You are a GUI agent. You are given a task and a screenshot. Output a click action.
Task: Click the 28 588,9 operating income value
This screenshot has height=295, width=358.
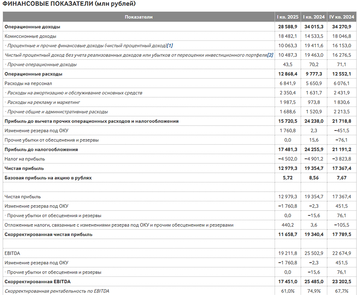point(287,27)
